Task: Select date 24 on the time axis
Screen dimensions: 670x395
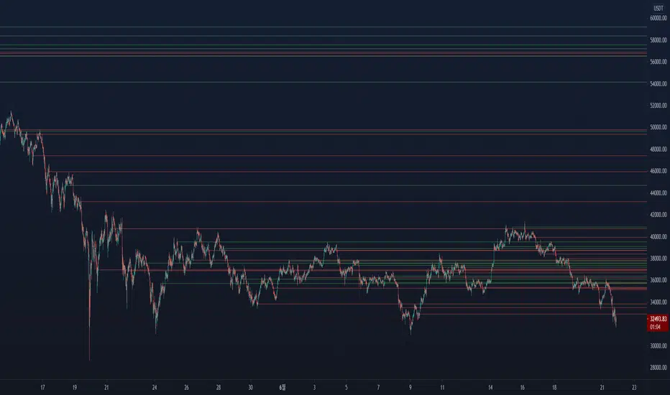Action: point(155,387)
